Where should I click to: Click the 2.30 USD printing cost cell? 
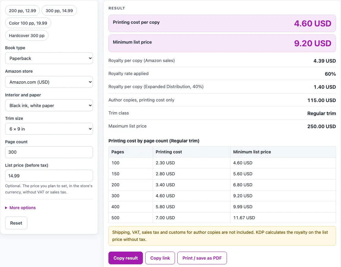click(x=192, y=163)
